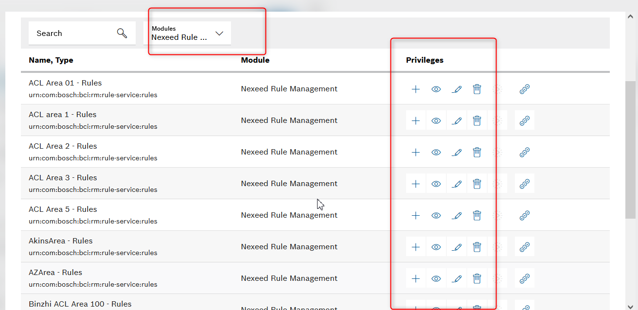Toggle the read eye privilege for ACL area 1
Viewport: 638px width, 310px height.
[x=436, y=120]
